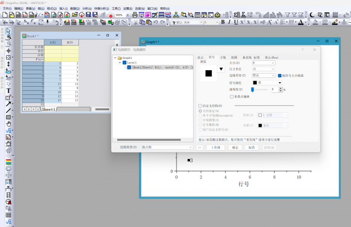Image resolution: width=351 pixels, height=227 pixels.
Task: Click the Underline U formatting icon
Action: click(x=236, y=22)
